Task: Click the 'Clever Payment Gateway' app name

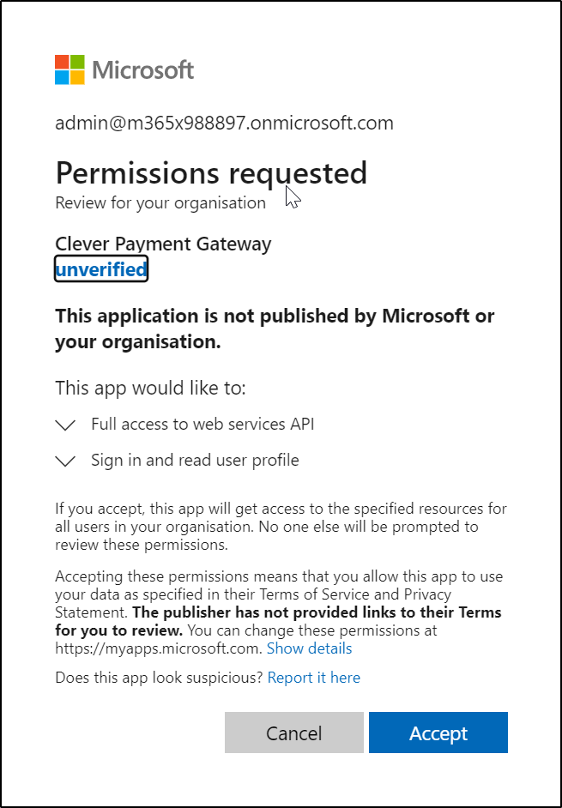Action: point(163,244)
